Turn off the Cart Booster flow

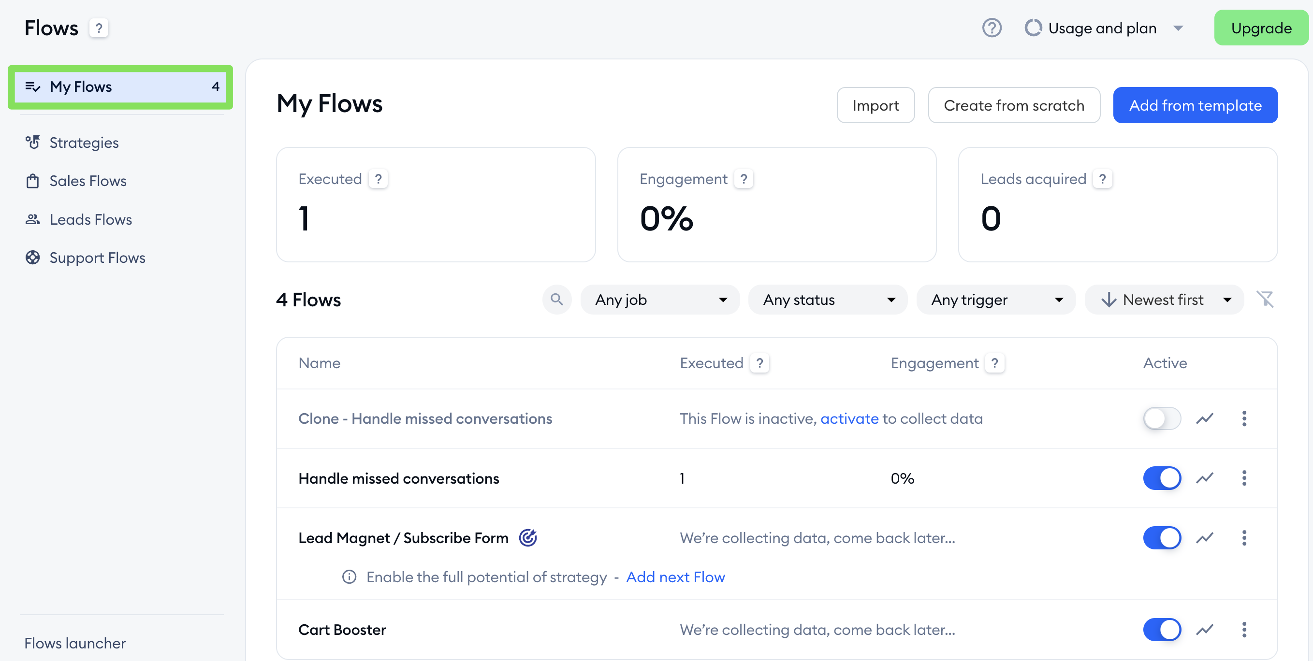[1162, 630]
